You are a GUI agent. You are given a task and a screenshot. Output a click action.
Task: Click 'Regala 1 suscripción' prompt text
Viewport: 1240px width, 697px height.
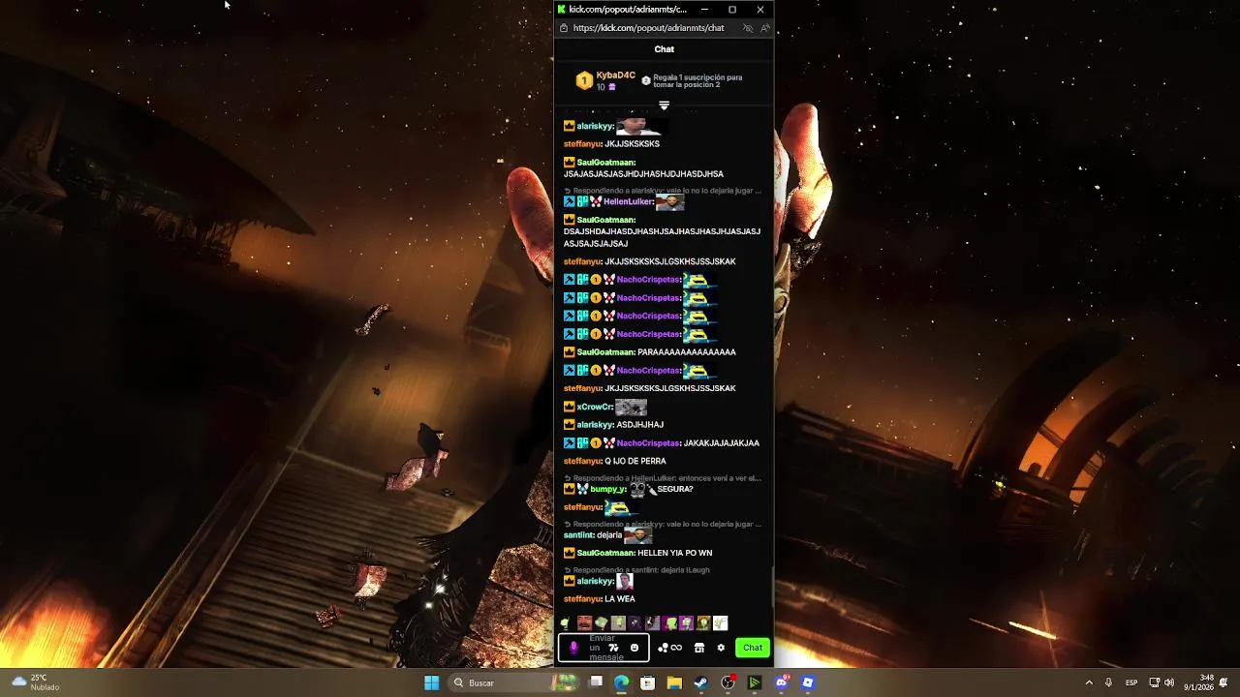pyautogui.click(x=697, y=81)
